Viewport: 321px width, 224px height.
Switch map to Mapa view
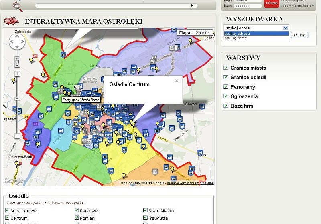click(x=185, y=32)
